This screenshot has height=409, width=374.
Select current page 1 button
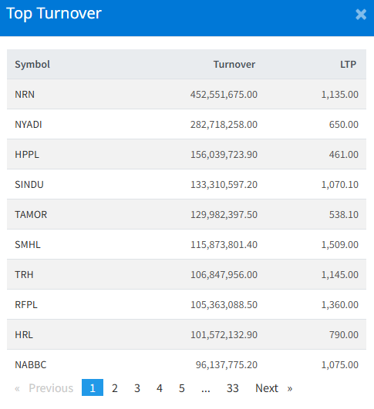pyautogui.click(x=93, y=387)
